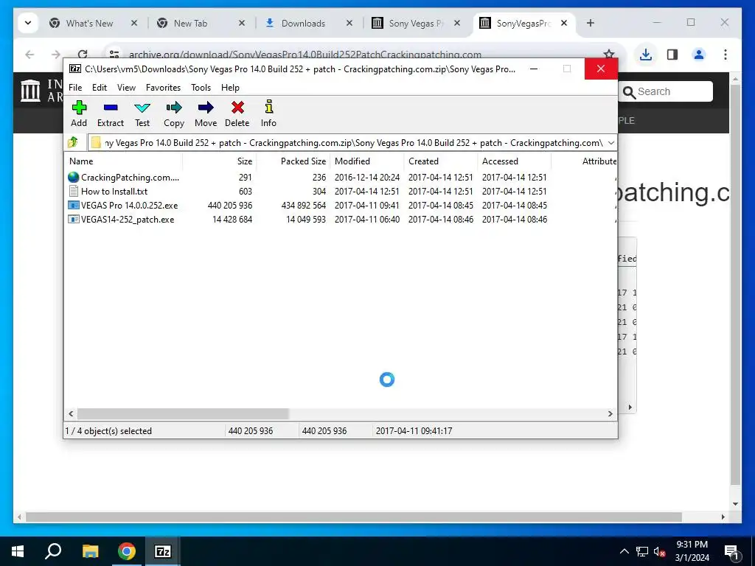This screenshot has height=566, width=755.
Task: Sort by Size column header
Action: click(x=219, y=161)
